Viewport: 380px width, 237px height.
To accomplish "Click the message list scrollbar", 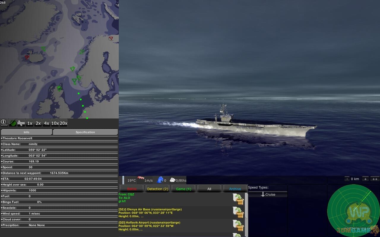I will click(x=246, y=213).
